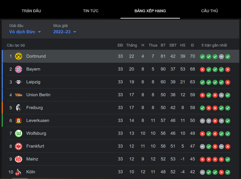The width and height of the screenshot is (241, 179).
Task: Click the Bayern club logo
Action: 18,69
